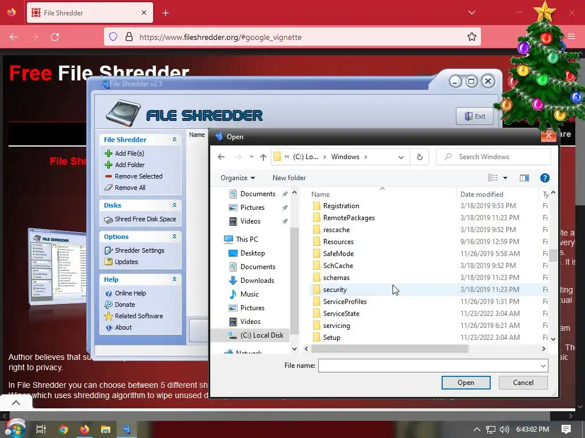
Task: Click the horizontal scrollbar of file list
Action: [x=390, y=348]
